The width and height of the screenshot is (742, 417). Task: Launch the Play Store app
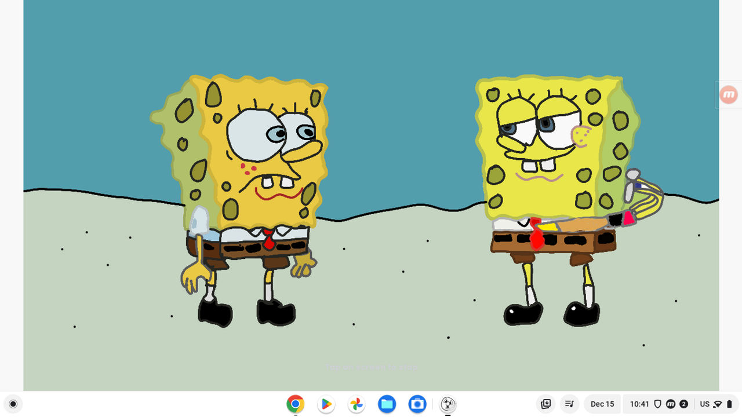click(x=326, y=404)
